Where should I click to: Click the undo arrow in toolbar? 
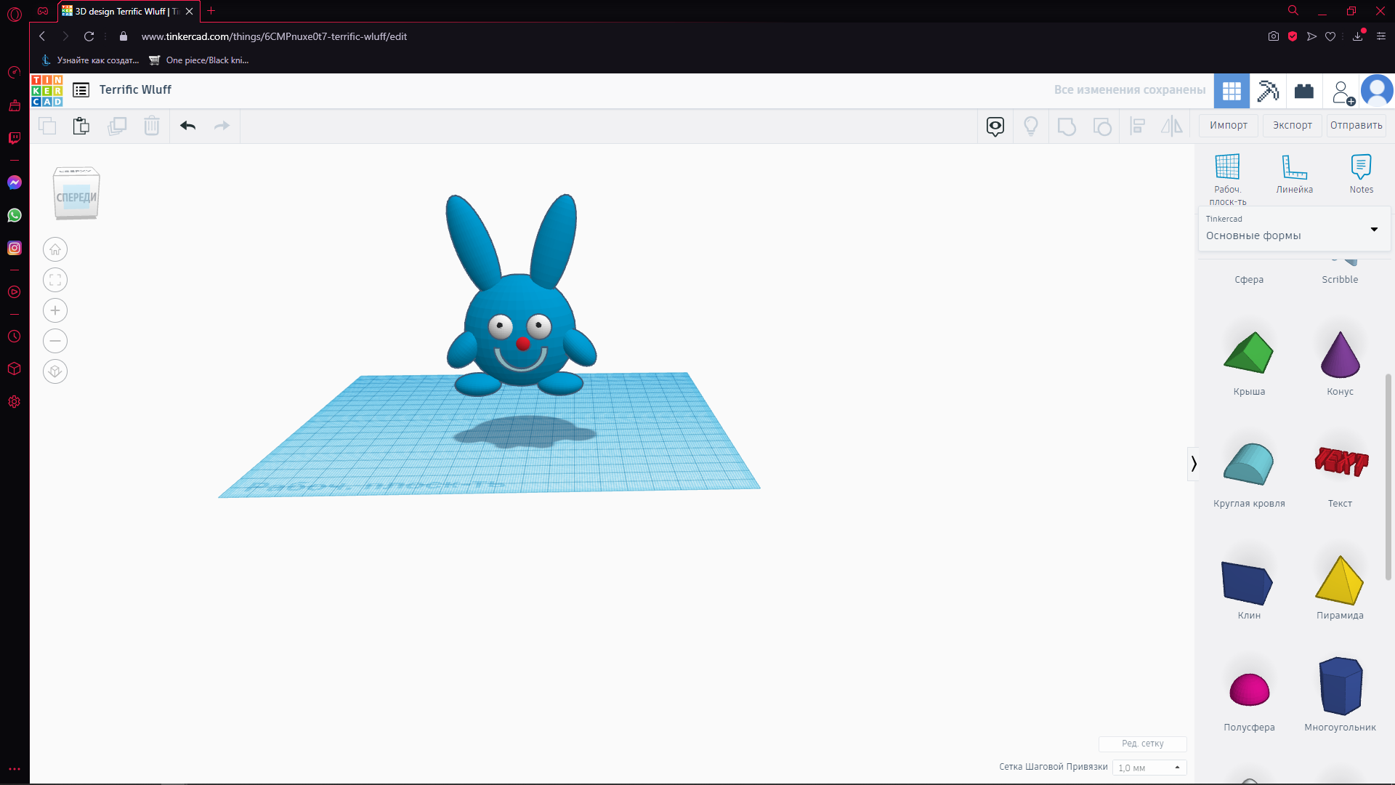(x=188, y=126)
